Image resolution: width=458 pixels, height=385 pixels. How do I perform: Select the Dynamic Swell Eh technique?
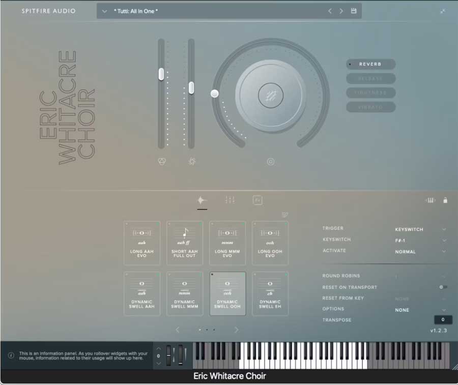(270, 293)
